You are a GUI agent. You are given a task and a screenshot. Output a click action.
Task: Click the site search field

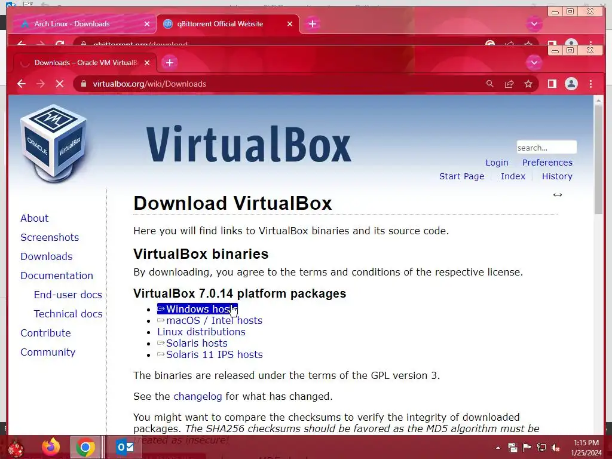(x=546, y=148)
